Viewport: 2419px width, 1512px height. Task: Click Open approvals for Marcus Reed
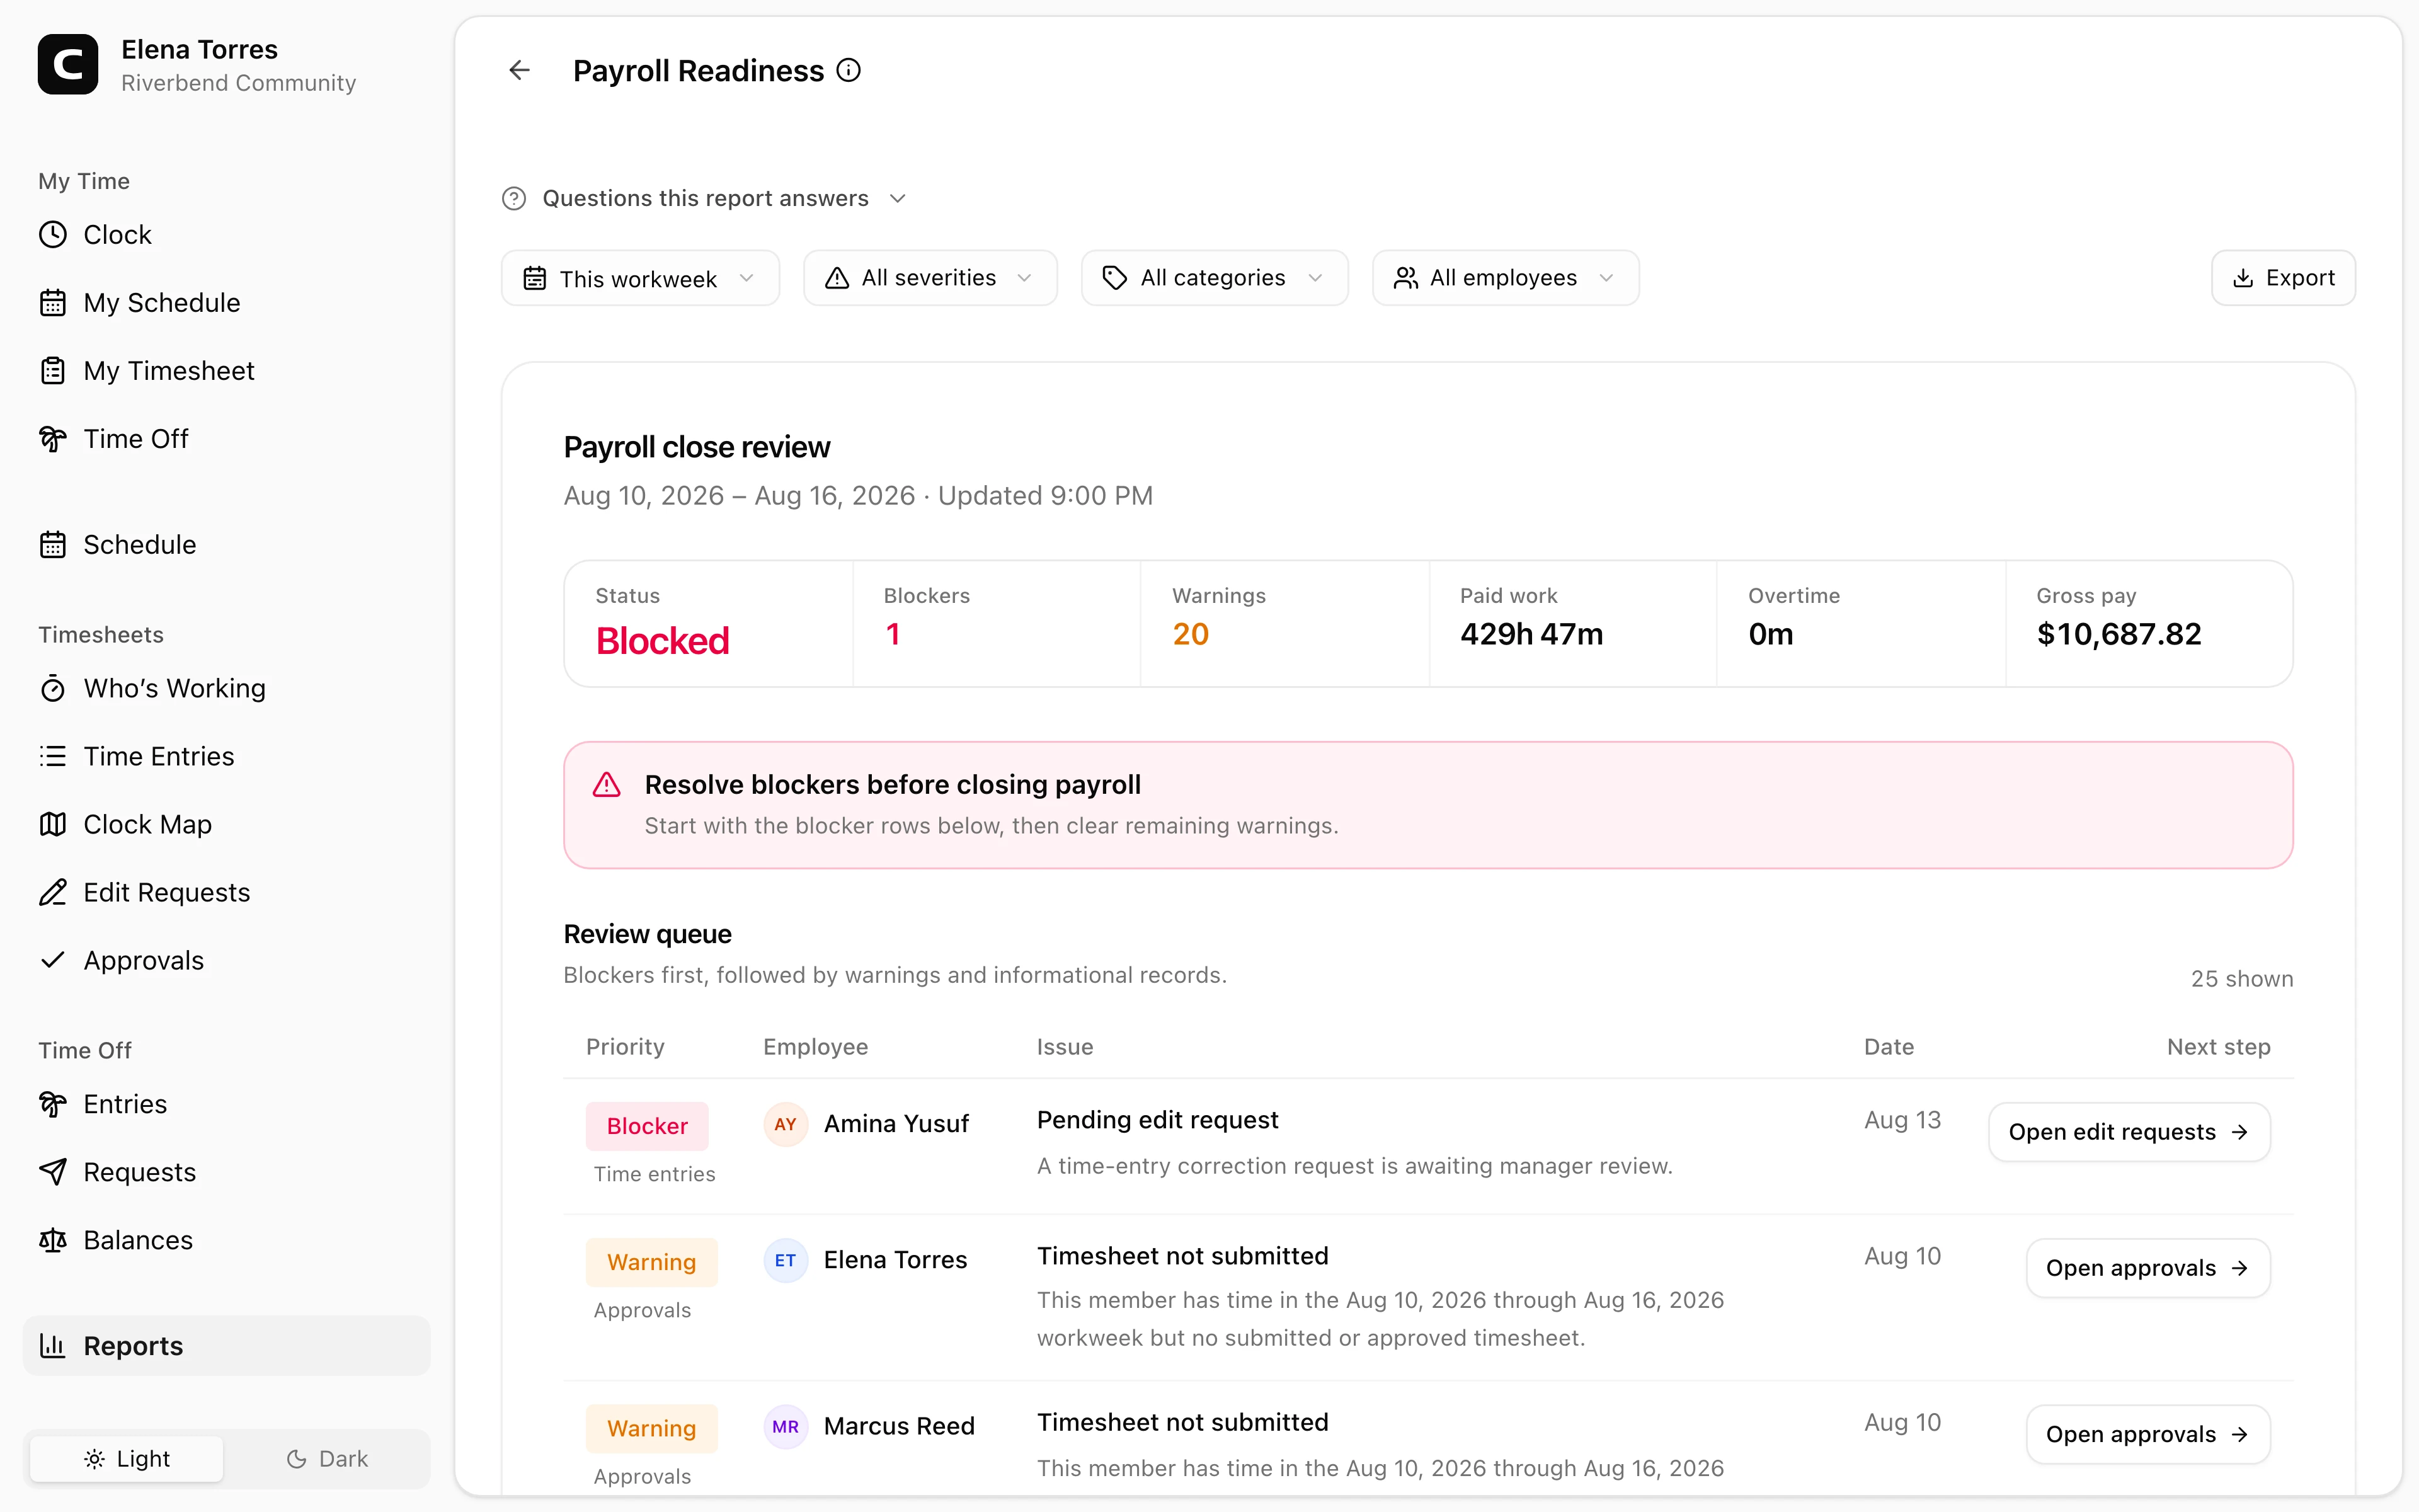pyautogui.click(x=2148, y=1435)
